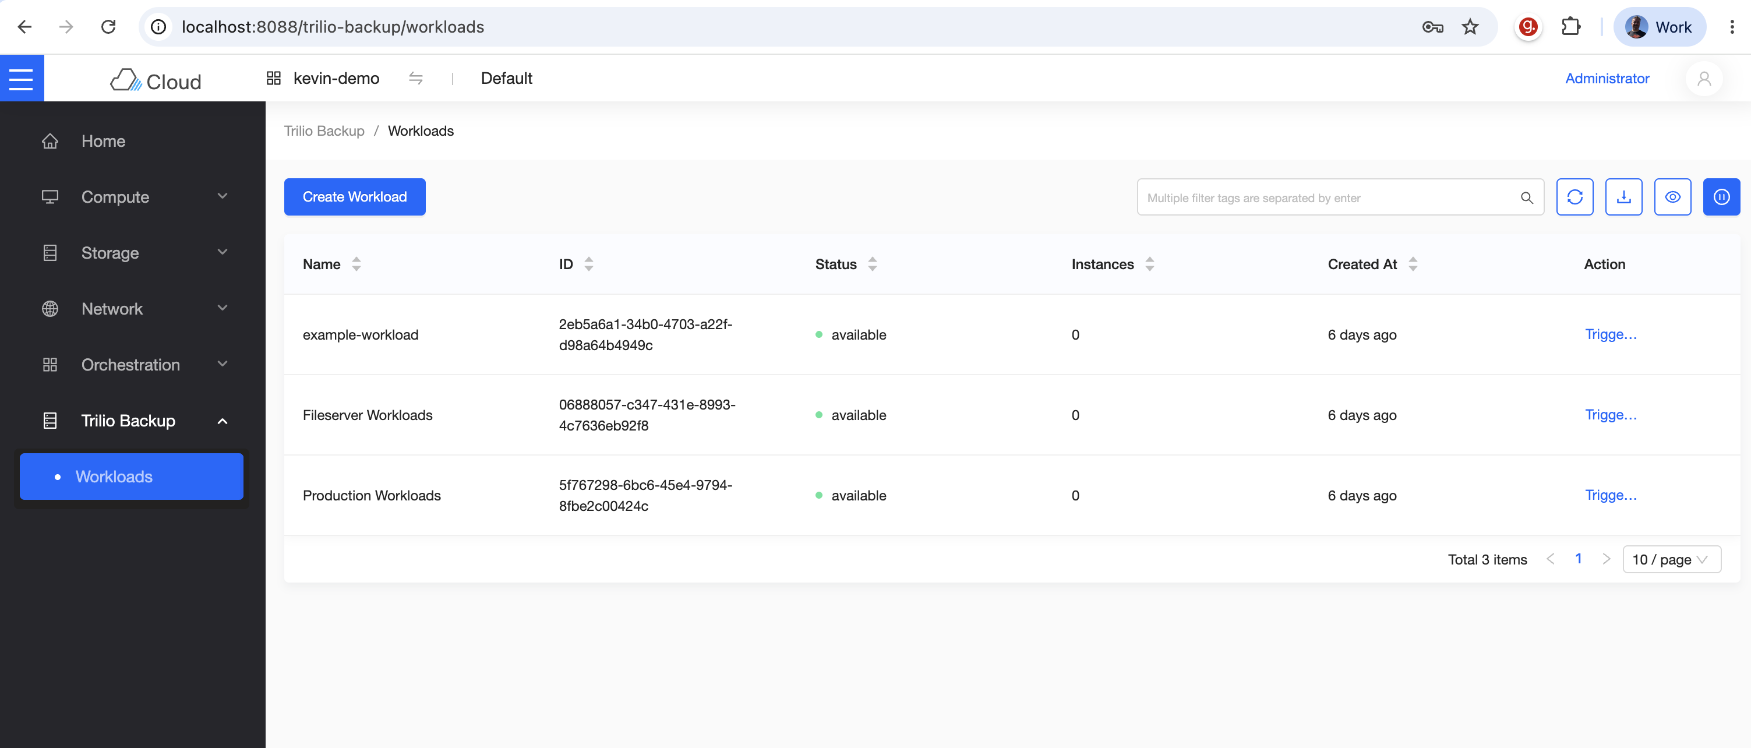This screenshot has height=748, width=1751.
Task: Click the ID starting 2eb5a6a1
Action: point(645,334)
